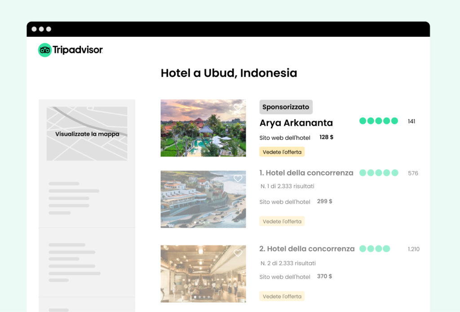Click the N. 1 di 2.333 risultati text
460x312 pixels.
(287, 186)
